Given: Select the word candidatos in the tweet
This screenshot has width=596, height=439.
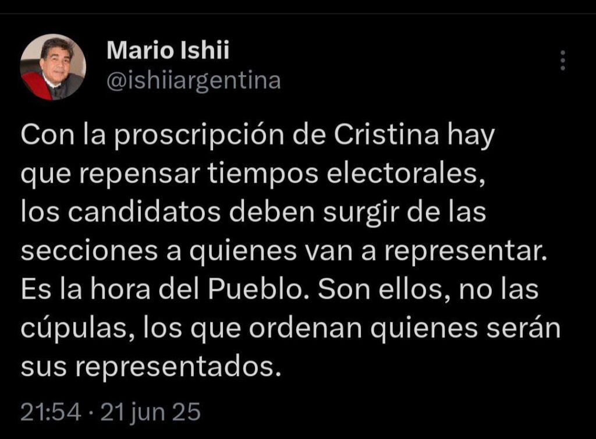Looking at the screenshot, I should click(144, 212).
